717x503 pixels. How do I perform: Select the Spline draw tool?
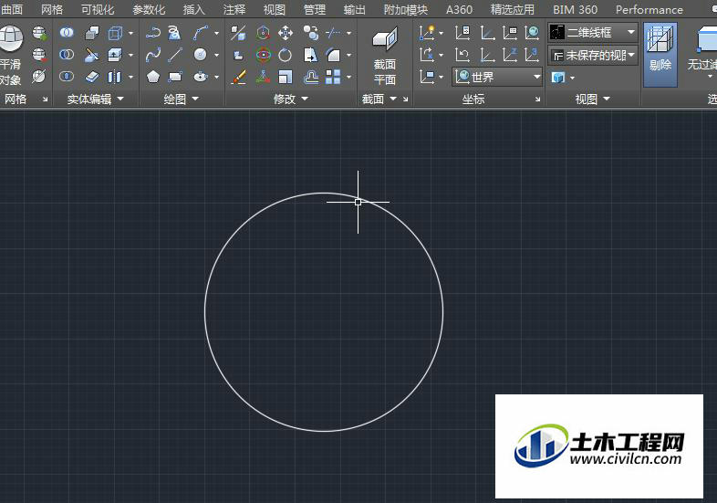pos(152,55)
